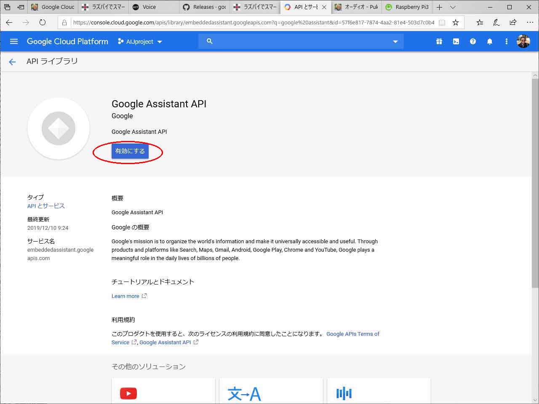Screen dimensions: 539x404
Task: Switch to the Releases GitHub tab
Action: coord(205,7)
